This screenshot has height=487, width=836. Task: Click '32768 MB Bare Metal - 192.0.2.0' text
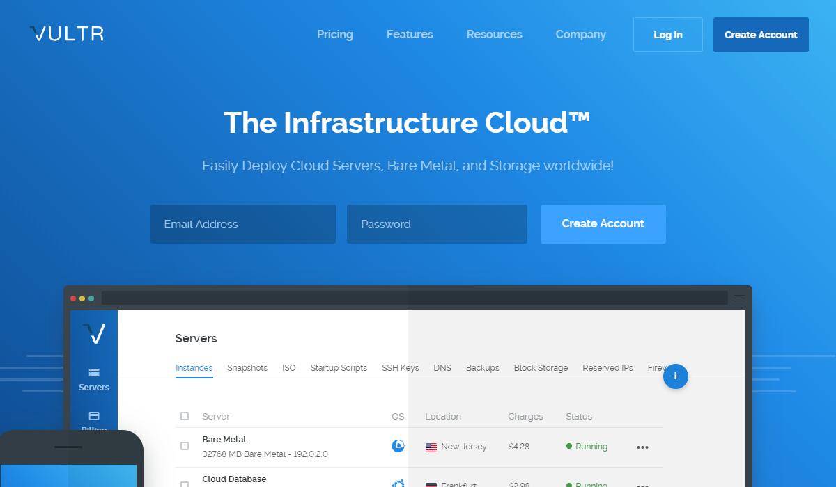coord(265,454)
